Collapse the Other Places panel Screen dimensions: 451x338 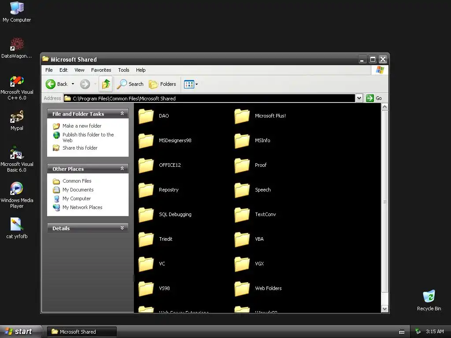pos(122,169)
